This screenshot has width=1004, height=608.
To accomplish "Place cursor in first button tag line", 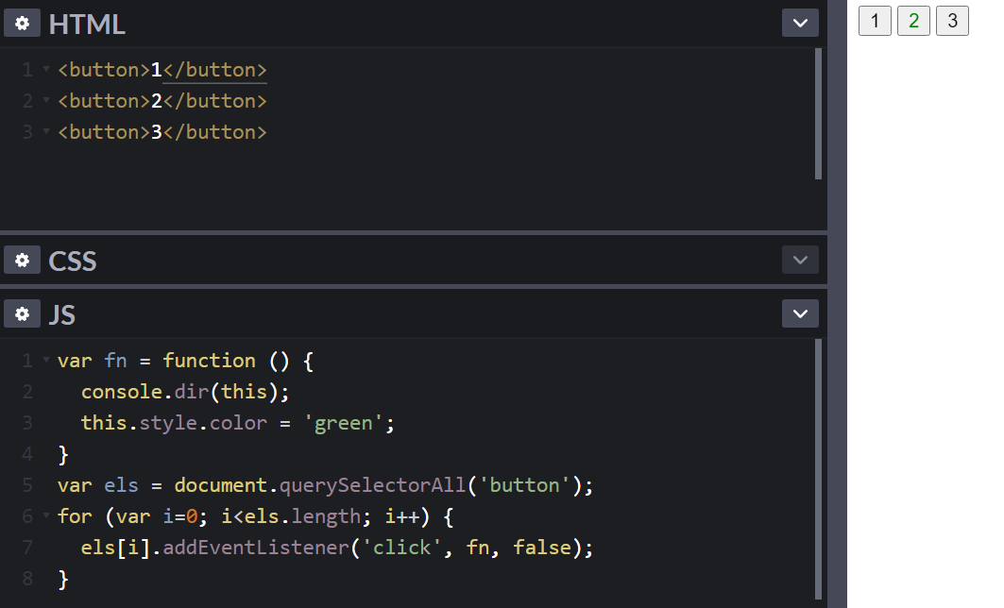I will 162,70.
